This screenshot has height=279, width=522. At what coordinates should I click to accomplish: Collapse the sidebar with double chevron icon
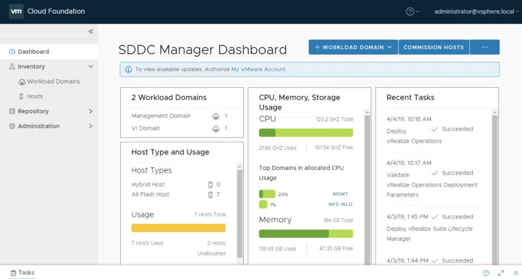91,31
